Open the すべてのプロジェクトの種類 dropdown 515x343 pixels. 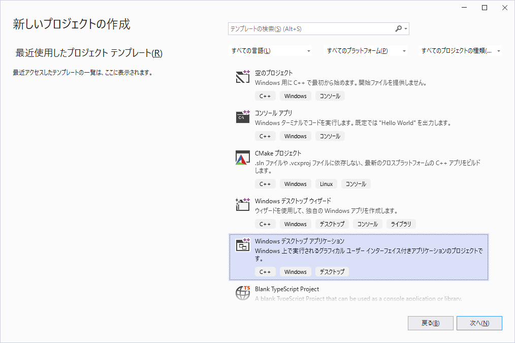coord(460,51)
